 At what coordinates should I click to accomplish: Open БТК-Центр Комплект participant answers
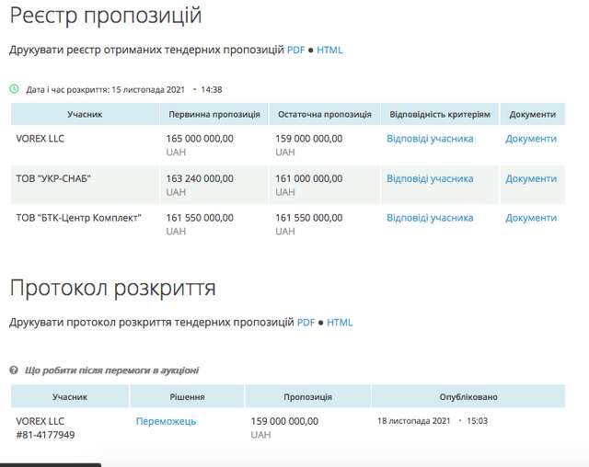tap(430, 218)
